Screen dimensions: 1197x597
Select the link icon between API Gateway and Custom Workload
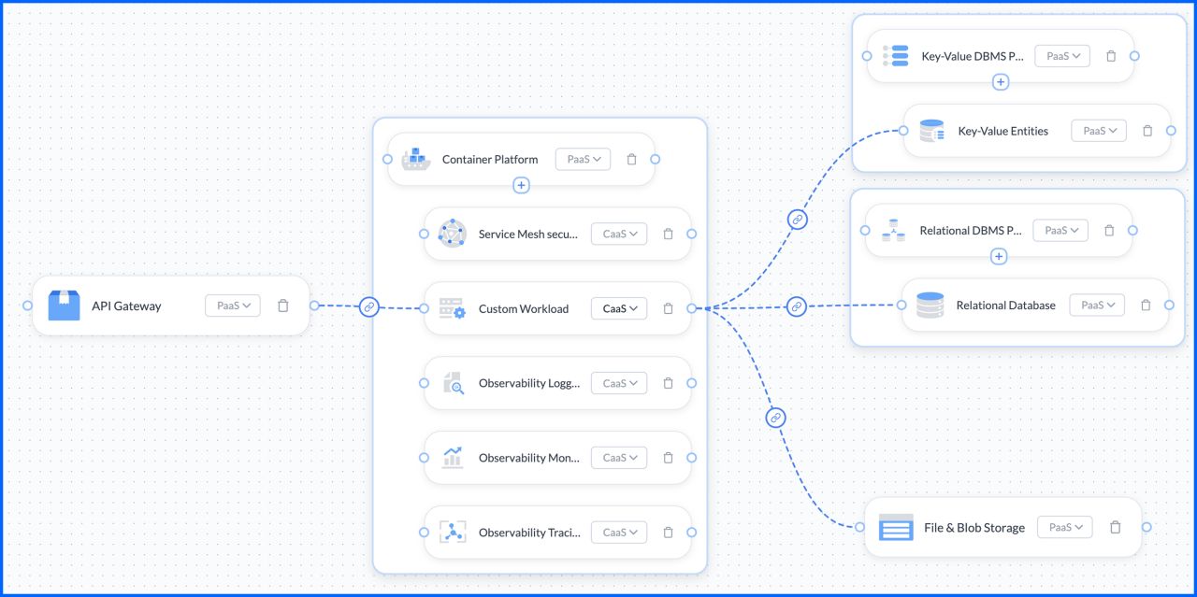click(x=369, y=306)
